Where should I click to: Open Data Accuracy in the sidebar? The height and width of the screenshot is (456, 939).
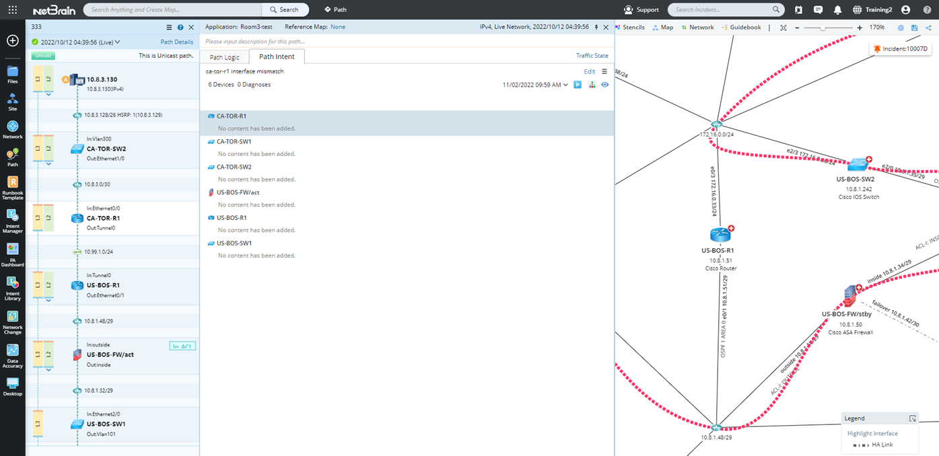point(13,356)
